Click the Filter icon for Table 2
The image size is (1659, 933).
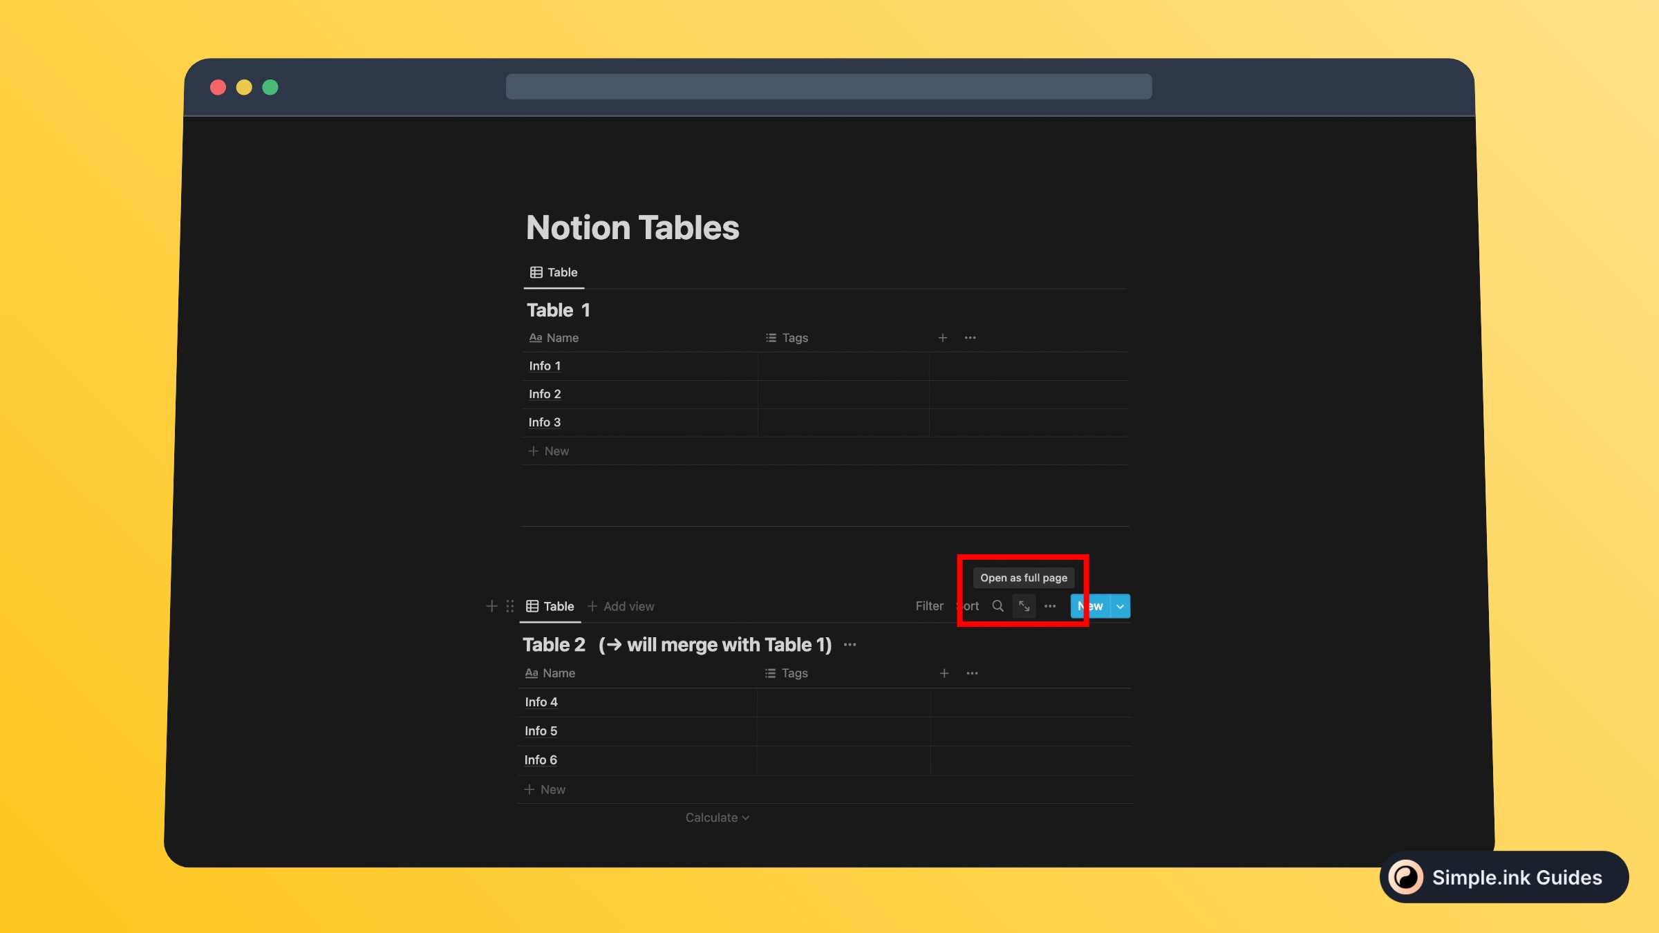click(x=930, y=605)
